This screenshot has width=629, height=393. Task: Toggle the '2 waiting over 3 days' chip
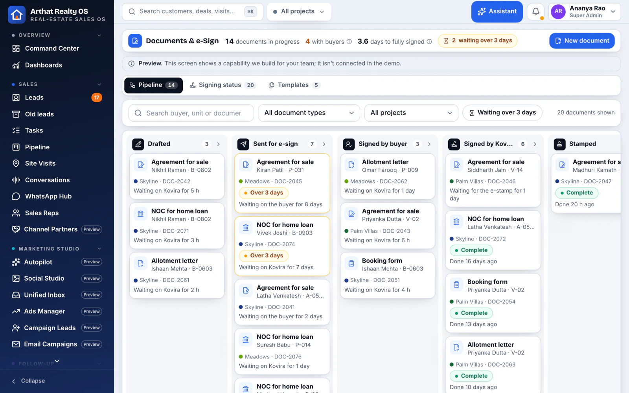tap(478, 40)
